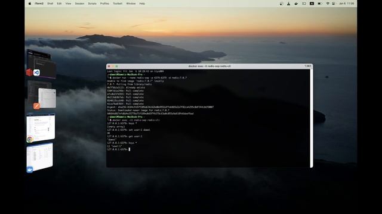
Task: Click the menu bar date and time
Action: pyautogui.click(x=346, y=4)
